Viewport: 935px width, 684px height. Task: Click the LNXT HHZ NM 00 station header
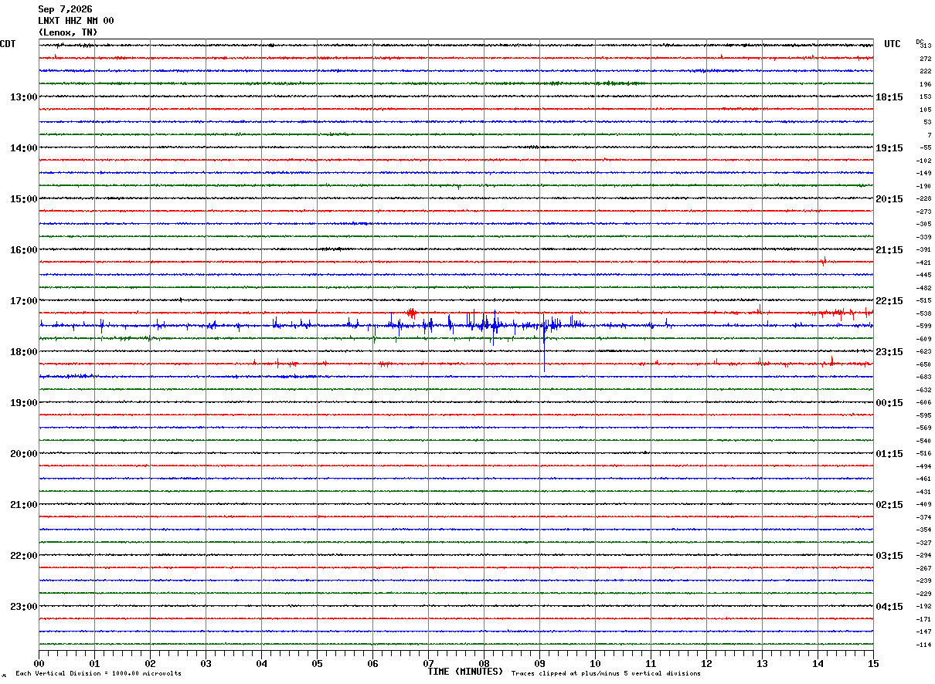coord(76,21)
